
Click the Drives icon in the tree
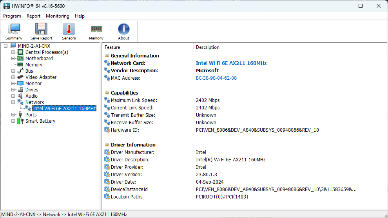click(20, 90)
